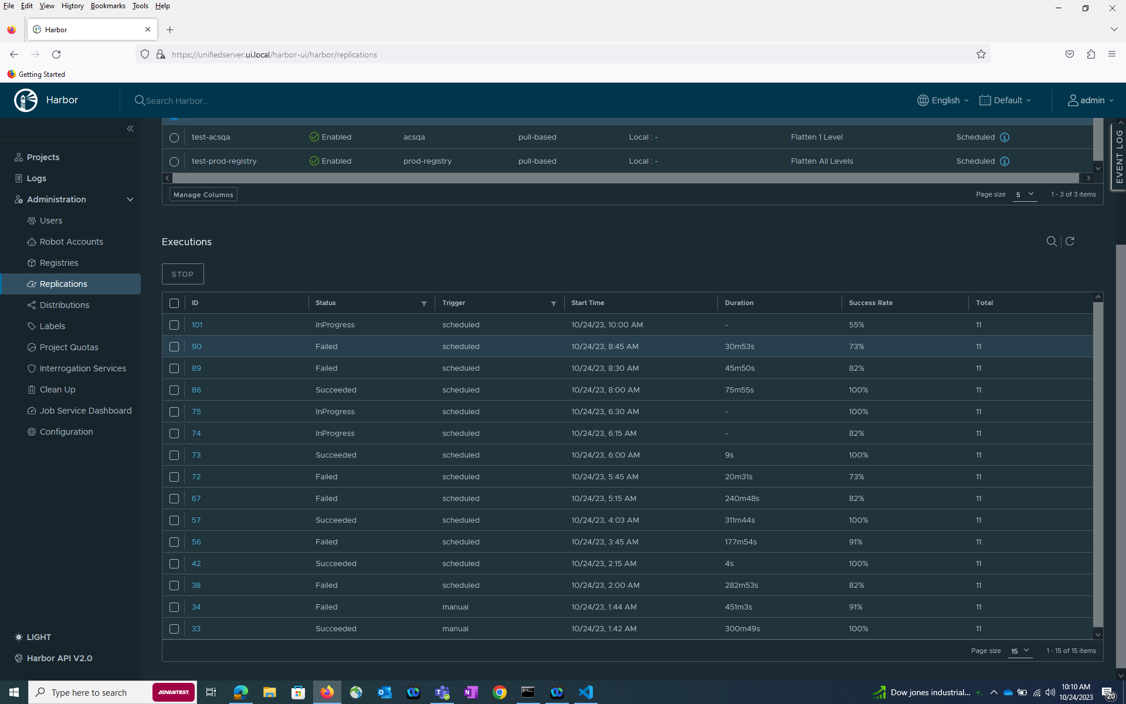Screen dimensions: 1126x704
Task: Refresh the Executions list
Action: (x=1070, y=241)
